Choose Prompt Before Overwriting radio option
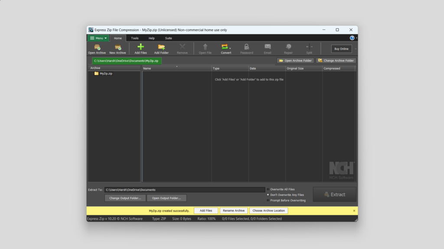Image resolution: width=444 pixels, height=249 pixels. pos(268,201)
